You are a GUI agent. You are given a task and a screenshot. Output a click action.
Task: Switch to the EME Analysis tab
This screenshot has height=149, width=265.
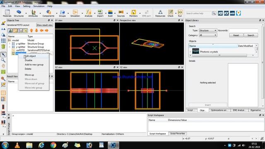click(x=238, y=110)
